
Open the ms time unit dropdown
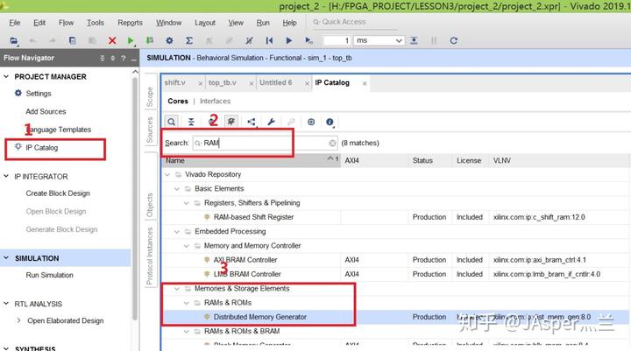[379, 40]
